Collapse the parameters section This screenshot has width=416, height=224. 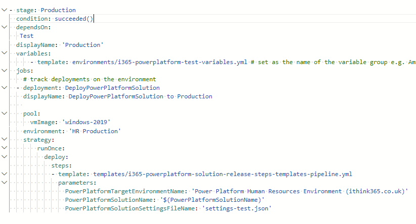coord(4,183)
